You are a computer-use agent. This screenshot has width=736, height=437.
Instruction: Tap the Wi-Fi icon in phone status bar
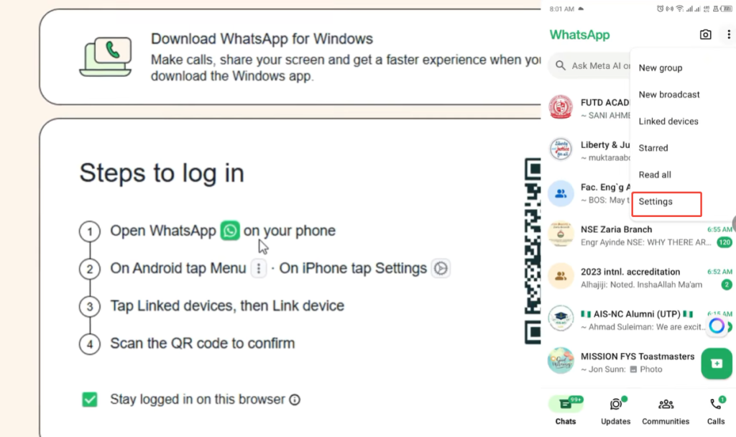coord(680,9)
